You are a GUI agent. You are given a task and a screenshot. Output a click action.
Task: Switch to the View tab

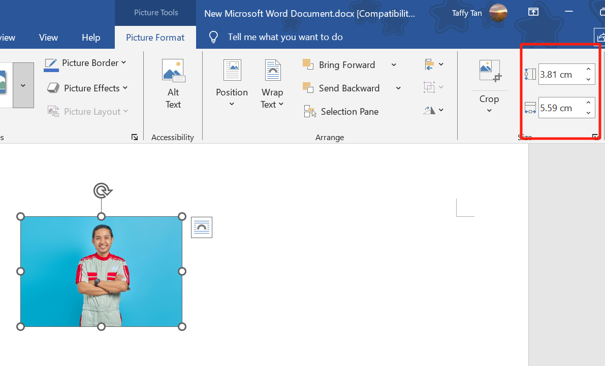tap(48, 38)
